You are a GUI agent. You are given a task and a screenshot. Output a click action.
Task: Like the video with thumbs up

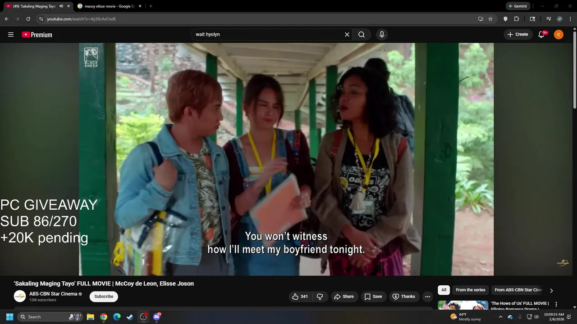coord(300,297)
